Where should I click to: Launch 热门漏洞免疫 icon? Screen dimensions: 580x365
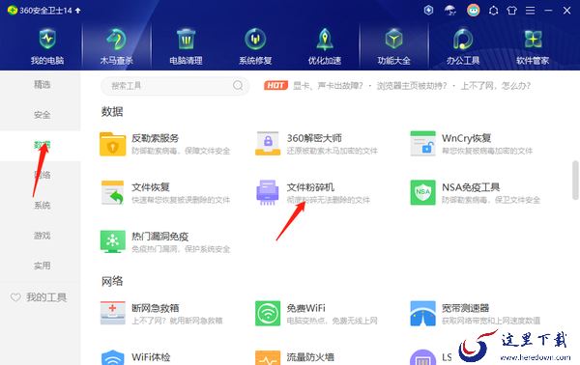click(x=112, y=241)
